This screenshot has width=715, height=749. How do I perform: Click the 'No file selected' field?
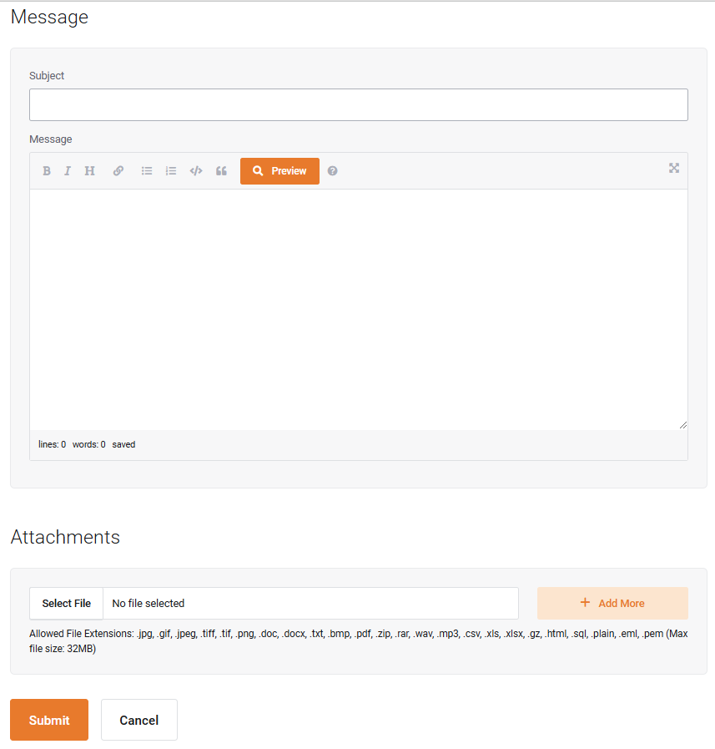point(310,604)
